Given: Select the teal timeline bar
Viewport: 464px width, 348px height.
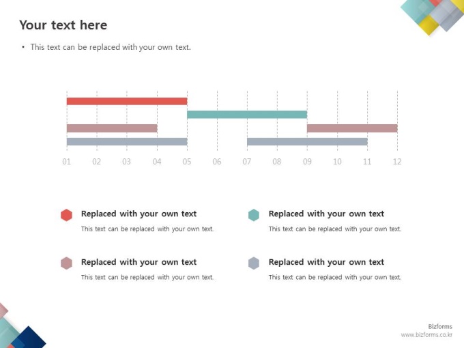Looking at the screenshot, I should click(x=247, y=115).
